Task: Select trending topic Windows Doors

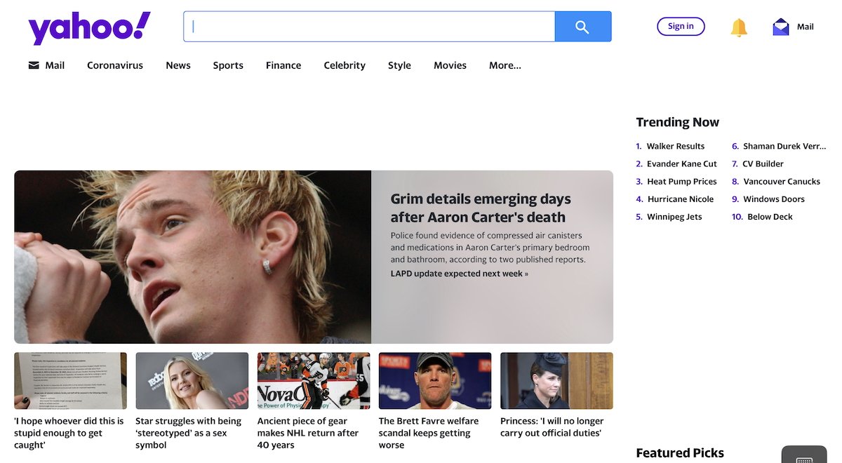Action: [x=774, y=199]
